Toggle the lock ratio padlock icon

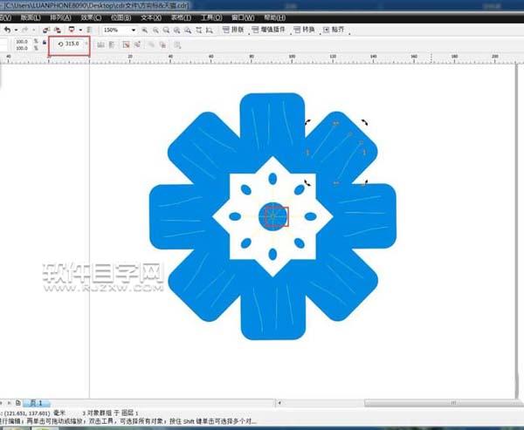(x=45, y=43)
